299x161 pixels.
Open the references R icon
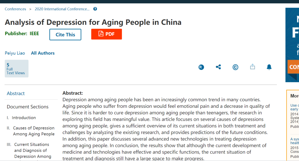(201, 67)
